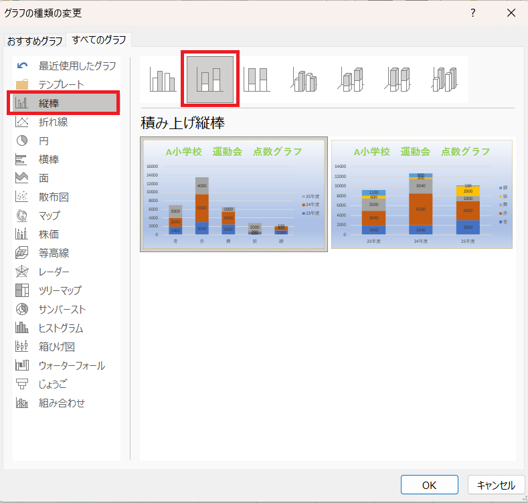
Task: Click the キャンセル button
Action: [496, 485]
